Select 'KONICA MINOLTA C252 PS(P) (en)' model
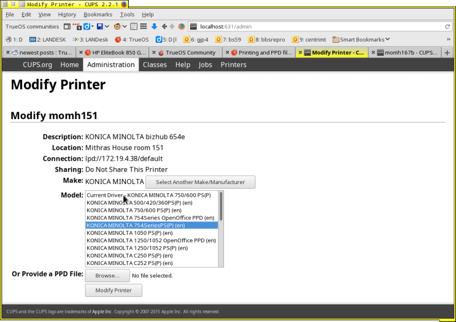Viewport: 456px width, 322px height. (152, 263)
